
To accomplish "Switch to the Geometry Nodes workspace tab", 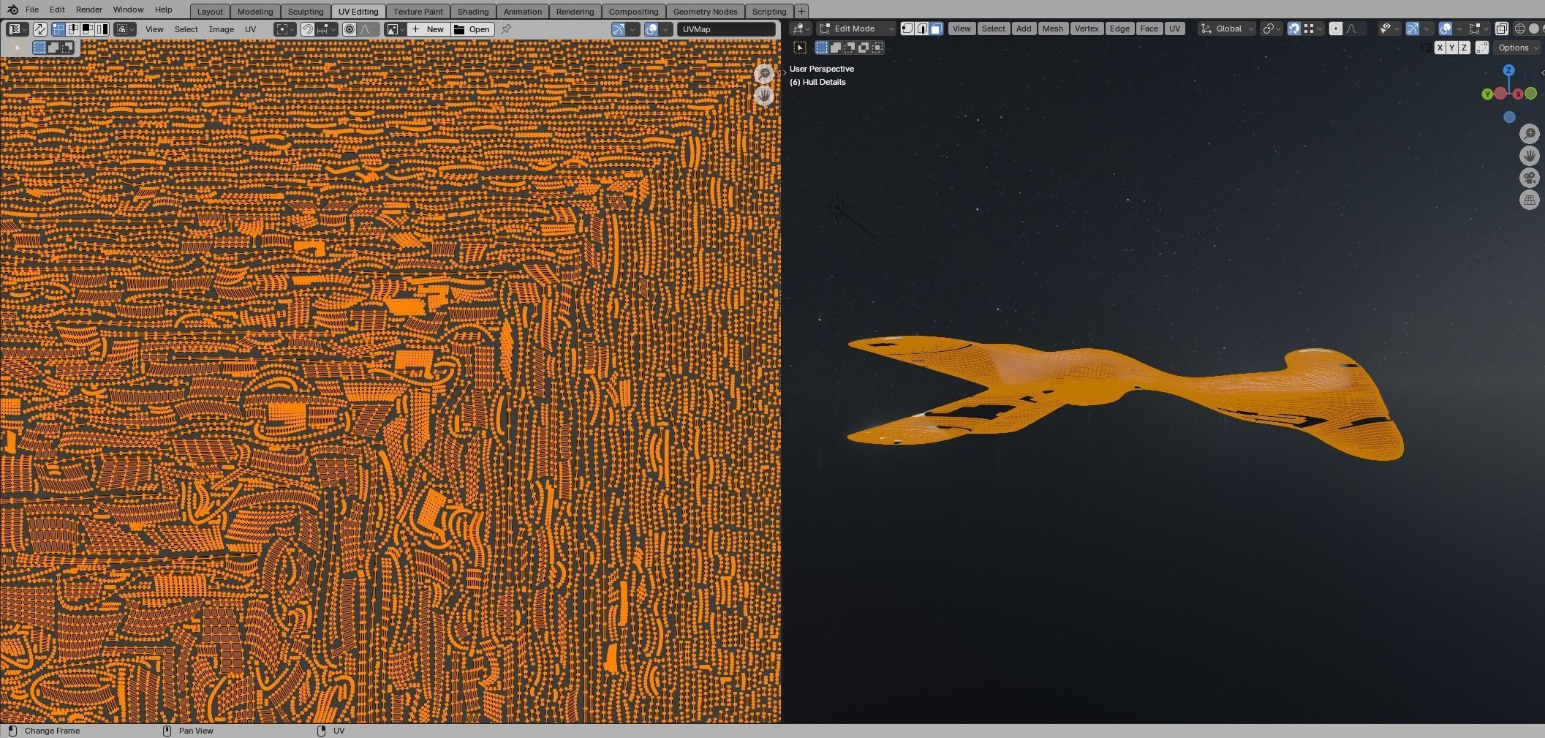I will [x=705, y=11].
